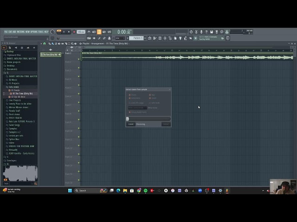Click the Save project floppy icon
Viewport: 297px width, 222px height.
[212, 32]
